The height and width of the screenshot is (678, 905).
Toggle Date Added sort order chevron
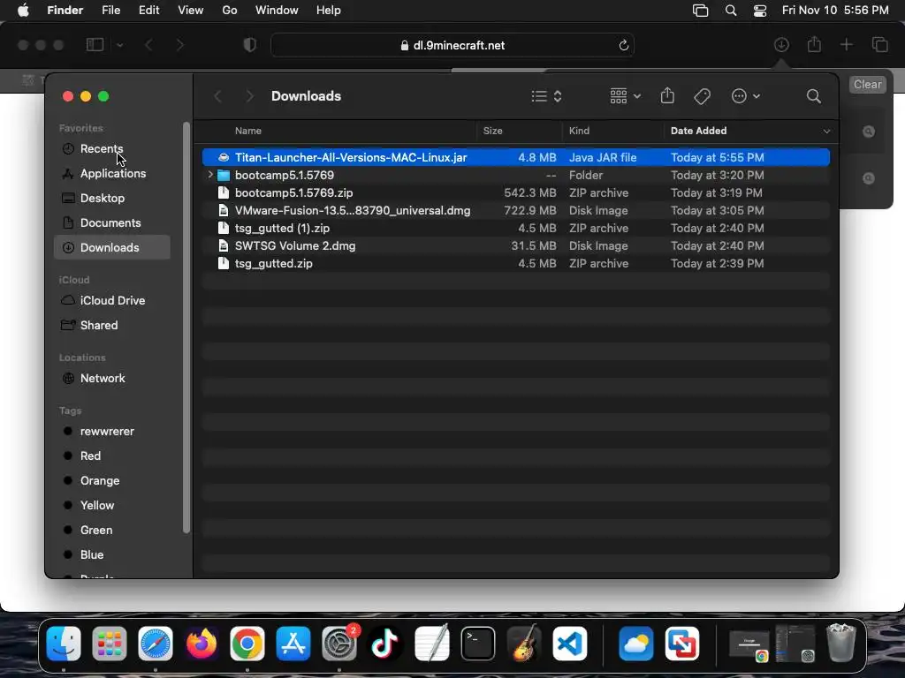(x=826, y=131)
